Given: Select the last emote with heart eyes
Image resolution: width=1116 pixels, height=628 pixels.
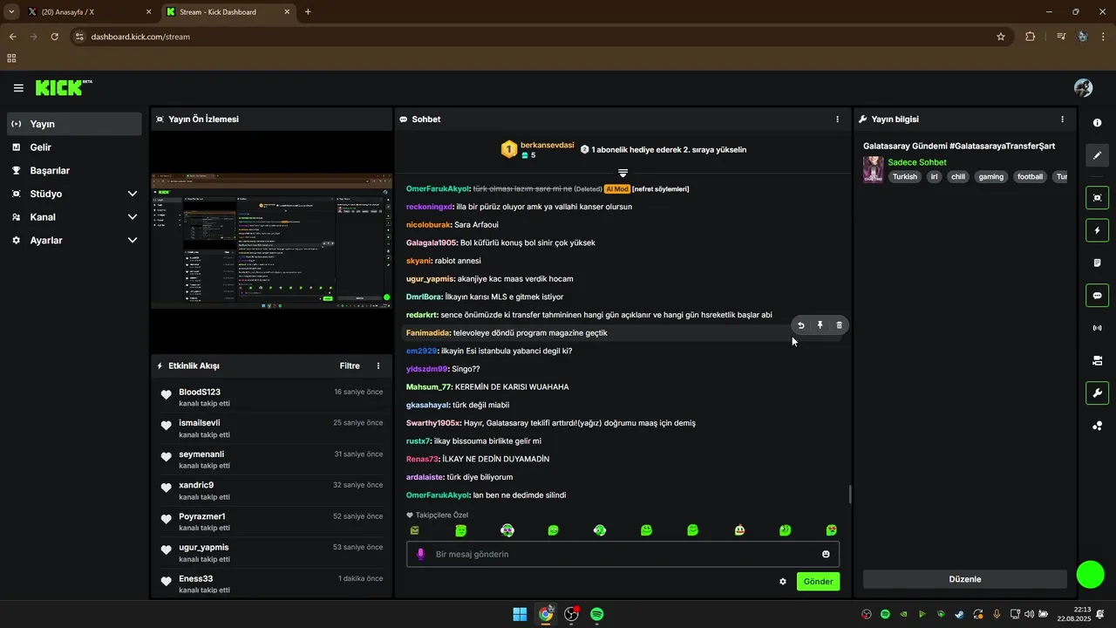Looking at the screenshot, I should coord(832,530).
